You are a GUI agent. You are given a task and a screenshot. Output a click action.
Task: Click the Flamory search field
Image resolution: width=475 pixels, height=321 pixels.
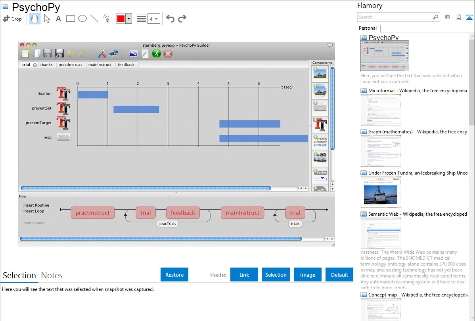395,17
